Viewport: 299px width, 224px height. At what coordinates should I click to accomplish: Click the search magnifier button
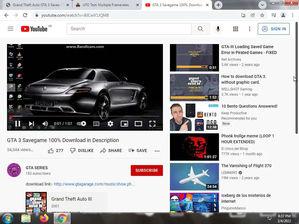[200, 29]
